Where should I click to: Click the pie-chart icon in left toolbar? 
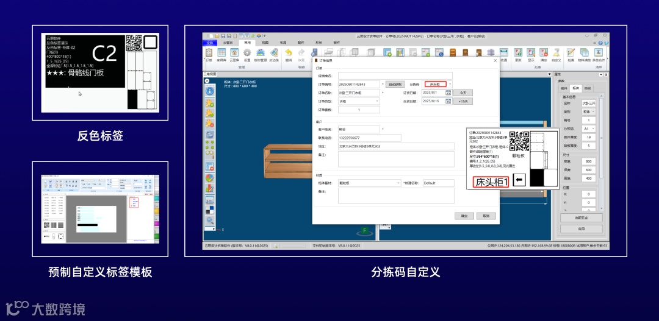coord(209,177)
